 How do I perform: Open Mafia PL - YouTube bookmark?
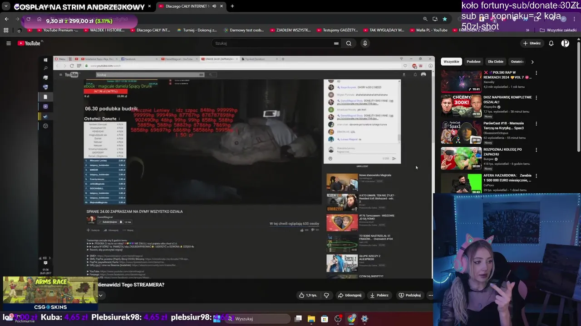428,30
